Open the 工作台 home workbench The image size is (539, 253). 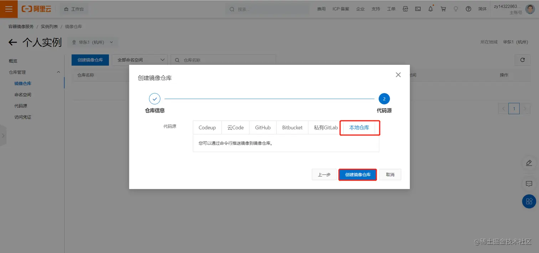74,9
